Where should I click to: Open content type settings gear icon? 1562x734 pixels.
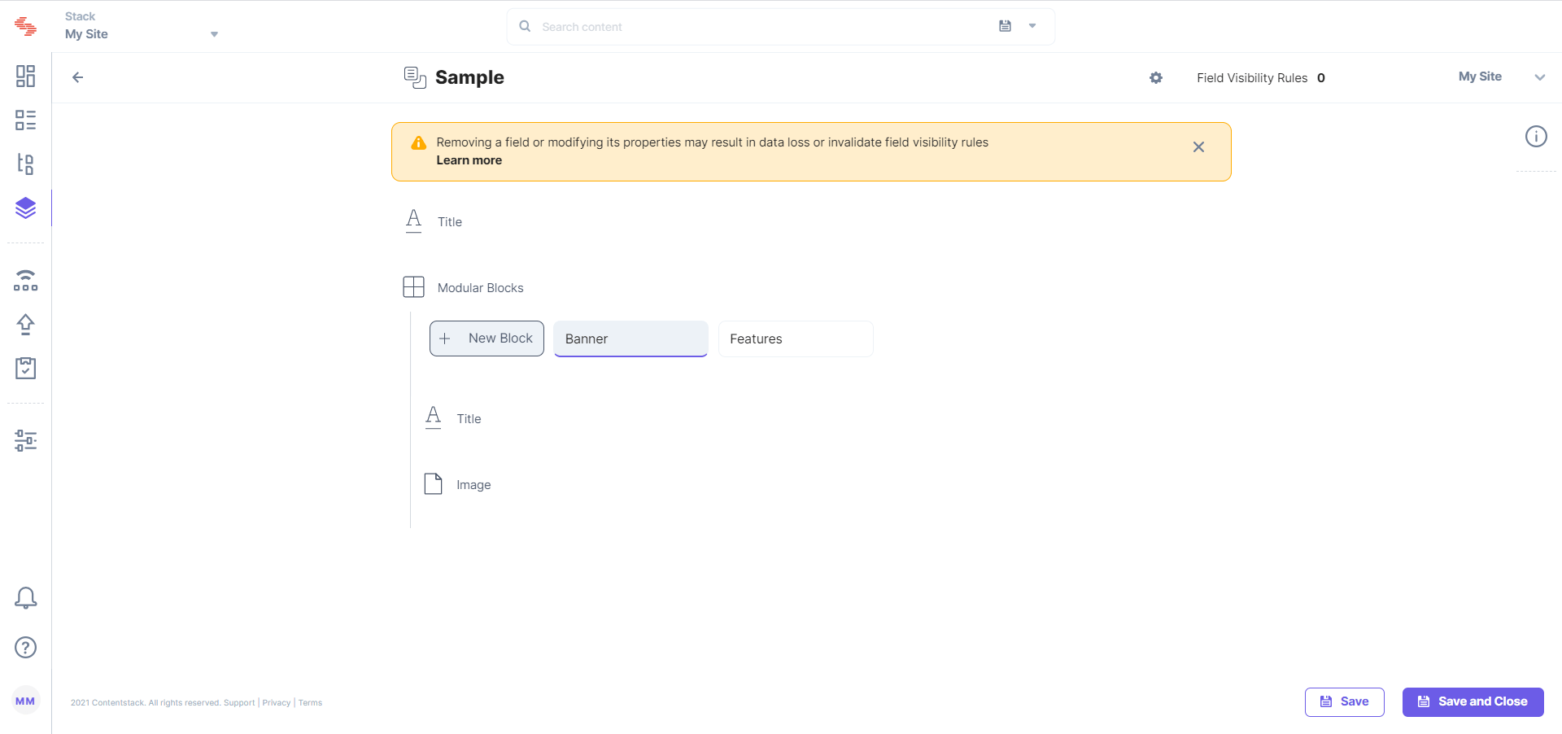(x=1155, y=77)
